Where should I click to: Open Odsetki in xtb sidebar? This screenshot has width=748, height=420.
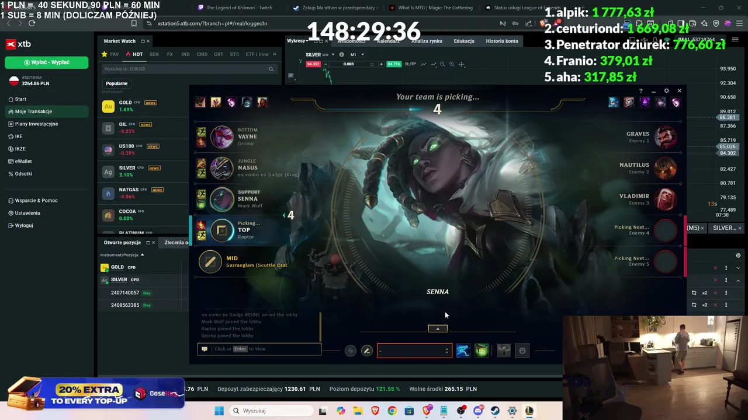pos(20,174)
